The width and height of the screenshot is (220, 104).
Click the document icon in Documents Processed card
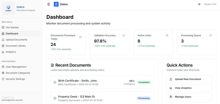click(x=80, y=37)
